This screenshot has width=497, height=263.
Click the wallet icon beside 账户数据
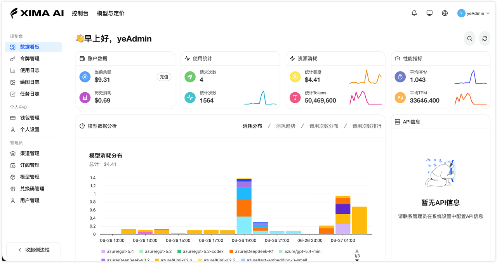[x=82, y=59]
